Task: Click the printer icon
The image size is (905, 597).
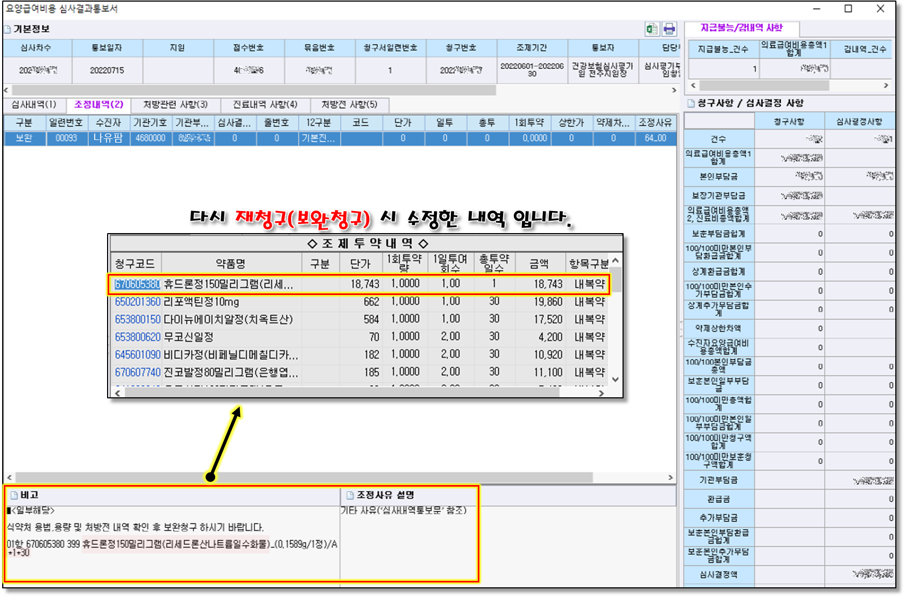Action: tap(669, 29)
